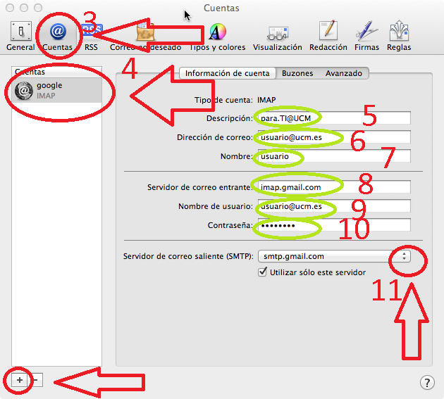This screenshot has height=399, width=444.
Task: Open Tipos y colores preferences
Action: coord(217,35)
